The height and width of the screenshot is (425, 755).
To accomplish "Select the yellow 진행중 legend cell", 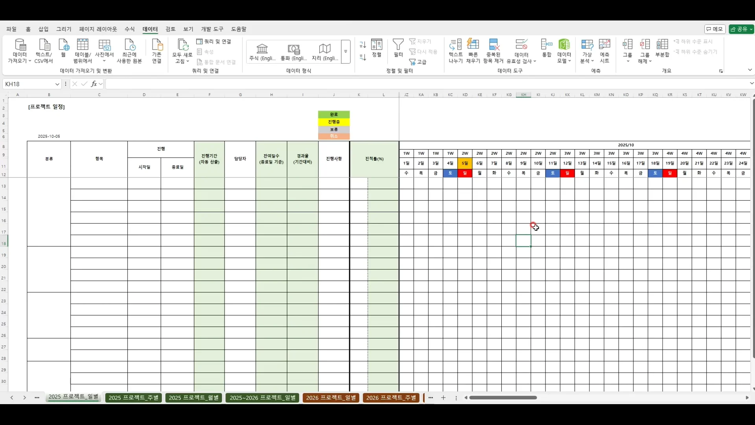I will (333, 122).
